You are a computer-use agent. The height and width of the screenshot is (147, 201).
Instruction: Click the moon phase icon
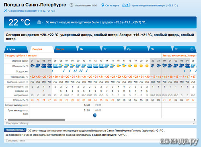coord(95,115)
